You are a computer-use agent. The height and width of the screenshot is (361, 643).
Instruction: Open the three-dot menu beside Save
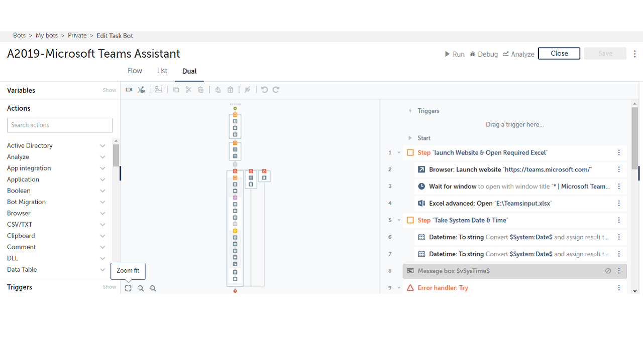[x=635, y=54]
